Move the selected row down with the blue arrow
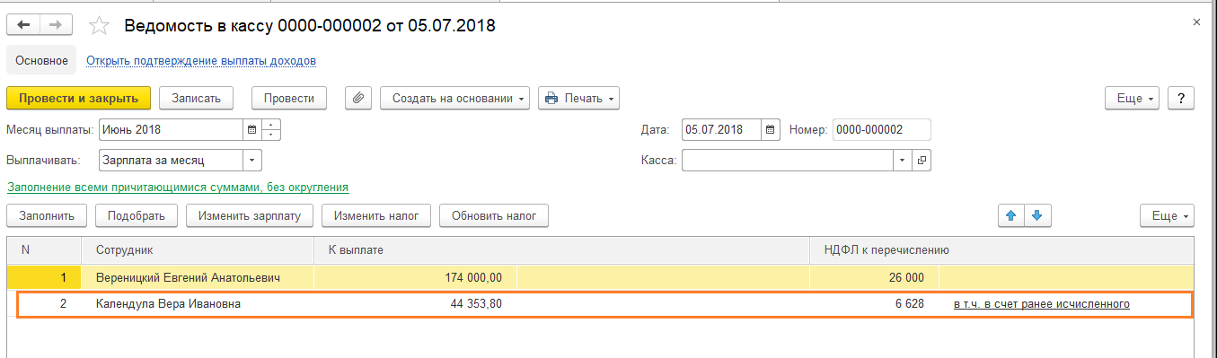 [1037, 215]
